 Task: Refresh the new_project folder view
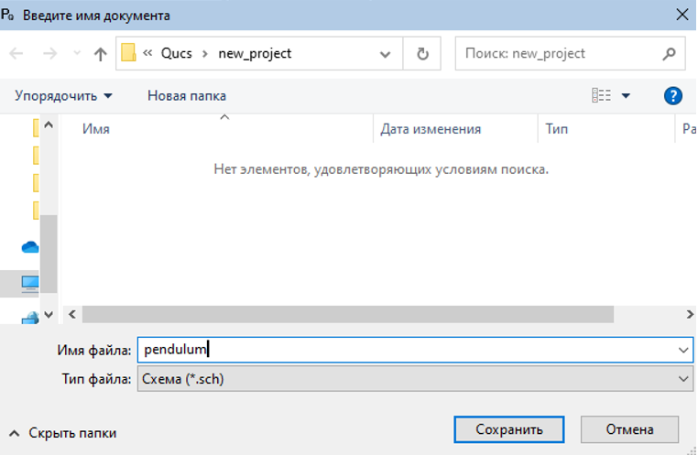point(422,54)
